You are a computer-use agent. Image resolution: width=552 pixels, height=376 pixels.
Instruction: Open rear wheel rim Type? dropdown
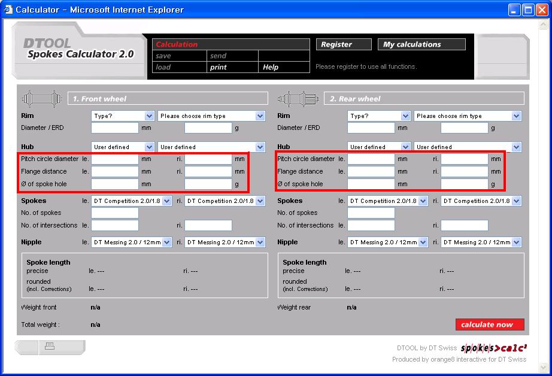[379, 116]
